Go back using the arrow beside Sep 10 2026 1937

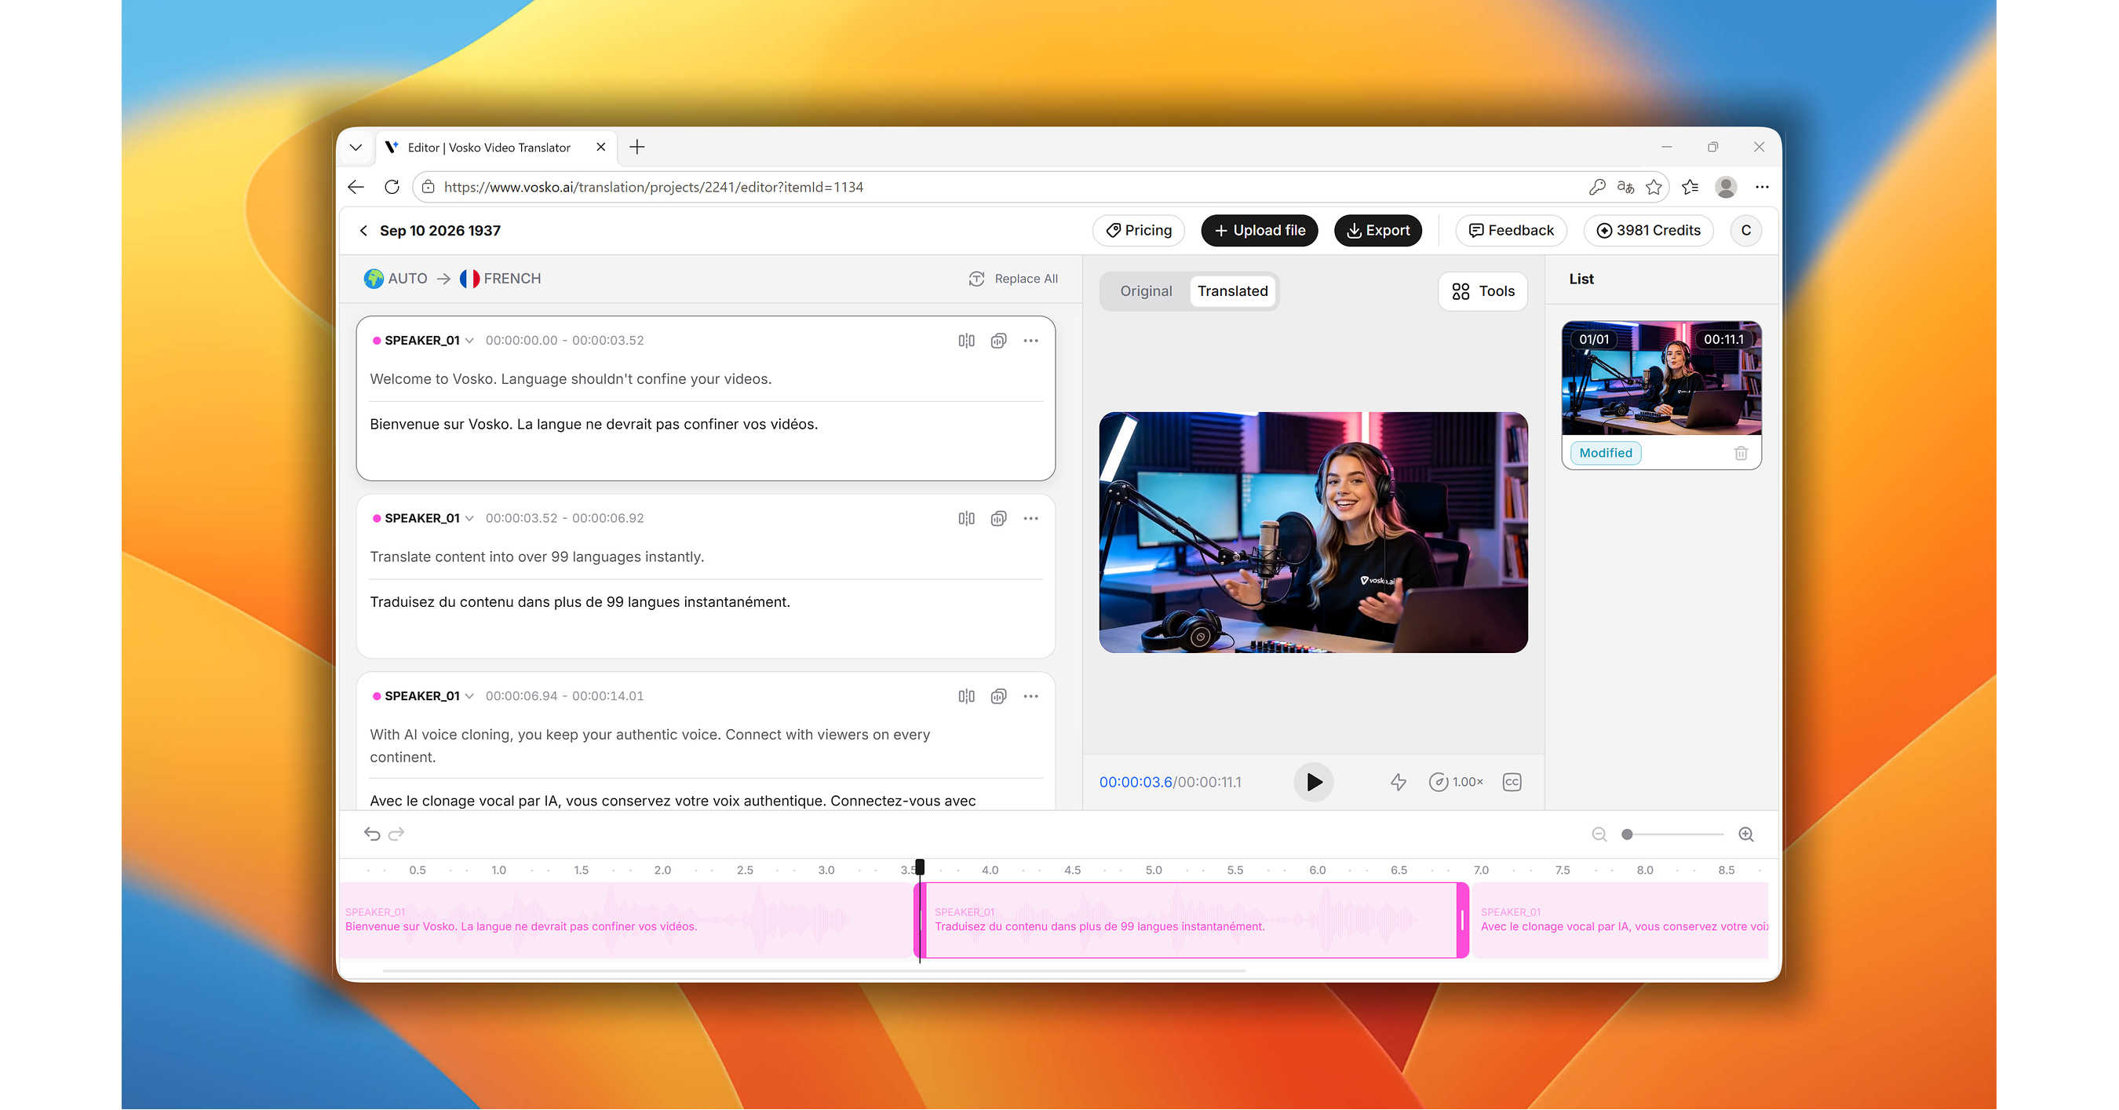click(x=363, y=232)
